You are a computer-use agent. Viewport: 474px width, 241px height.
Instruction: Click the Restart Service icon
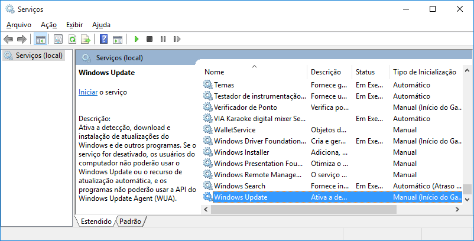pyautogui.click(x=177, y=39)
